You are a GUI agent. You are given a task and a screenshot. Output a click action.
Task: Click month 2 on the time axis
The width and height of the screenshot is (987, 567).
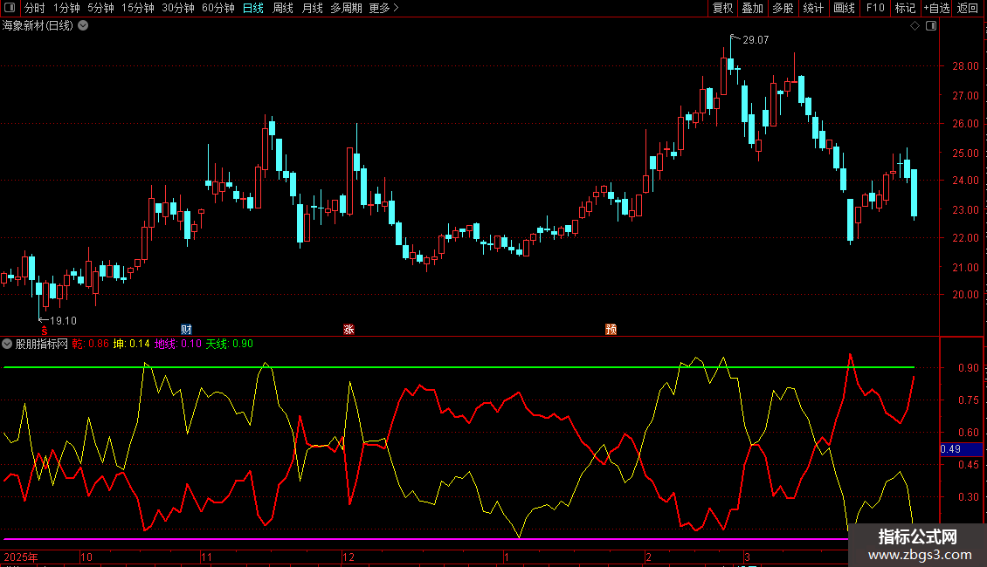(648, 557)
